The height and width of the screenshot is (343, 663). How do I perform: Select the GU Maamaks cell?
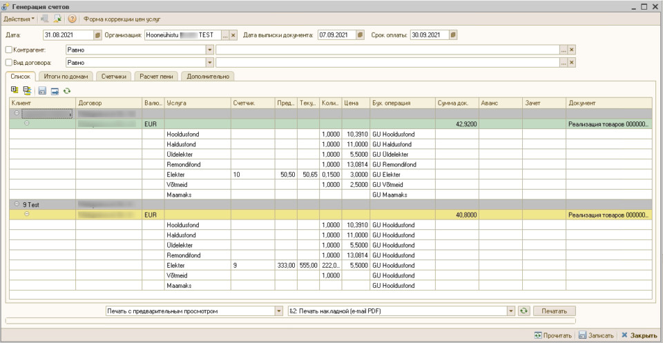coord(403,195)
